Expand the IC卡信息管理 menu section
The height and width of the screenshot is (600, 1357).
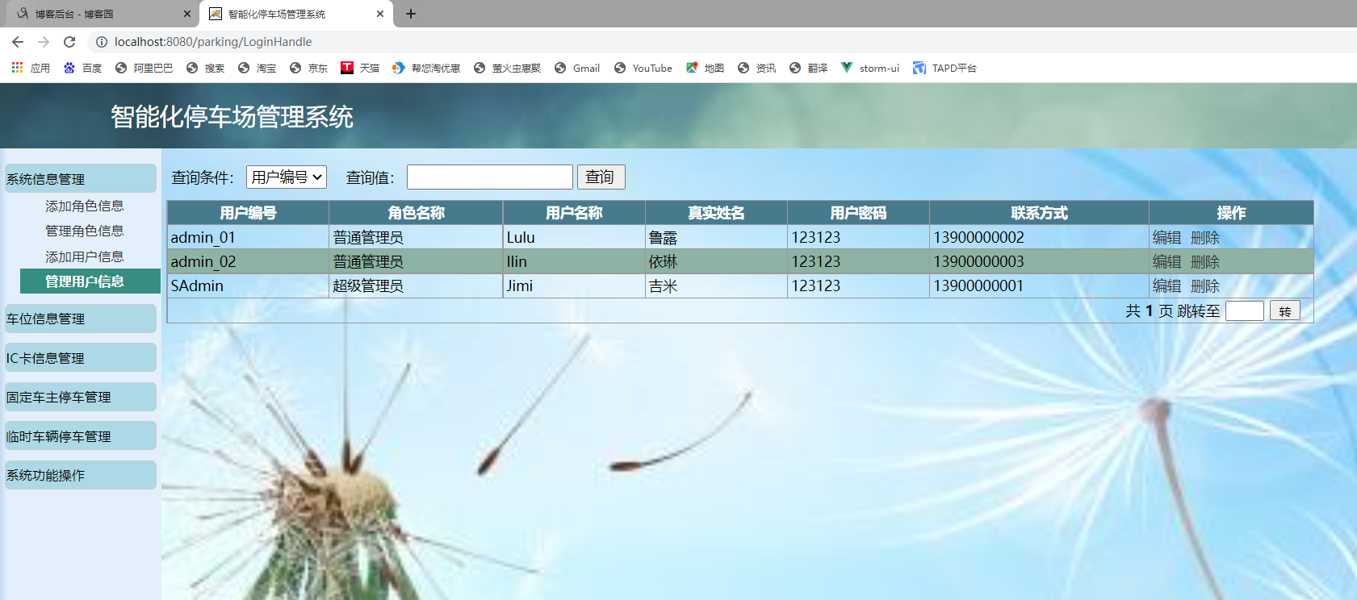click(x=81, y=357)
